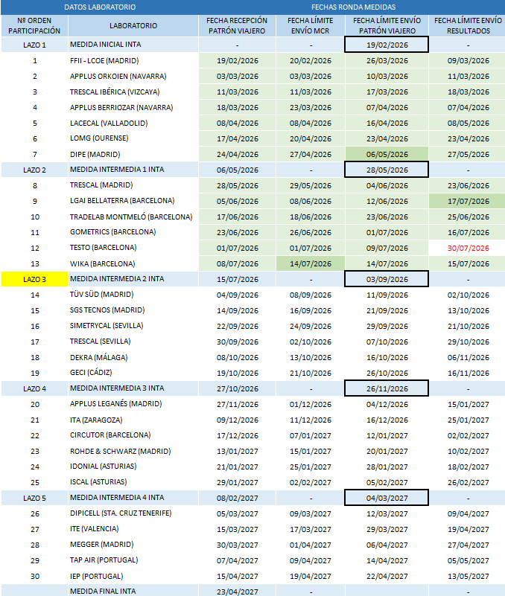The width and height of the screenshot is (505, 596).
Task: Select the MEDIDA INTERMEDIA 2 INTA cell
Action: click(133, 279)
